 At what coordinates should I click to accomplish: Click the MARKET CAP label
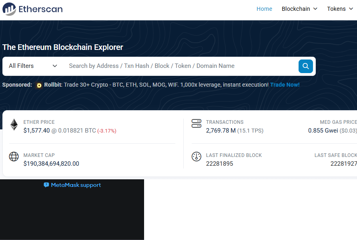point(39,155)
